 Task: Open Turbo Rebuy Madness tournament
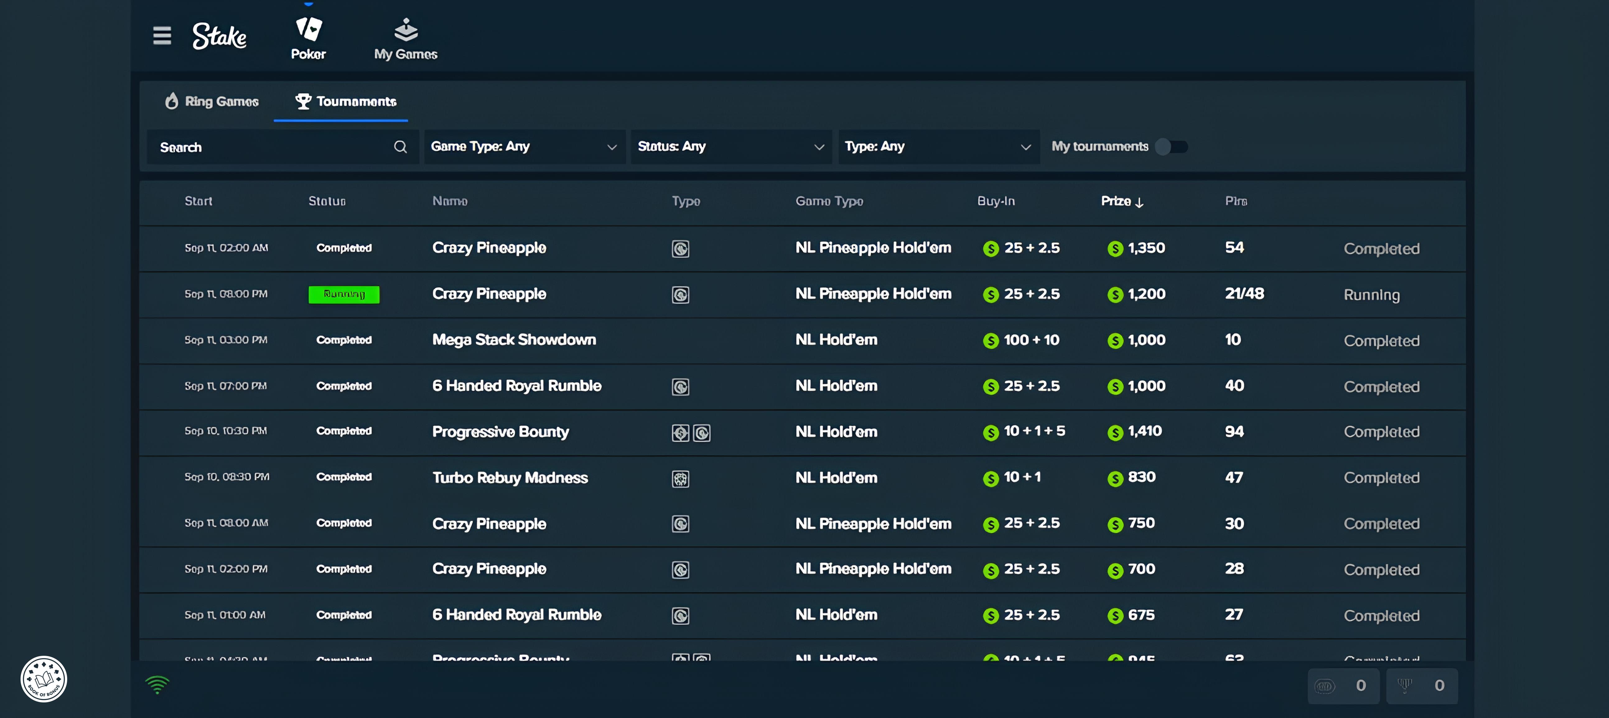pyautogui.click(x=510, y=478)
